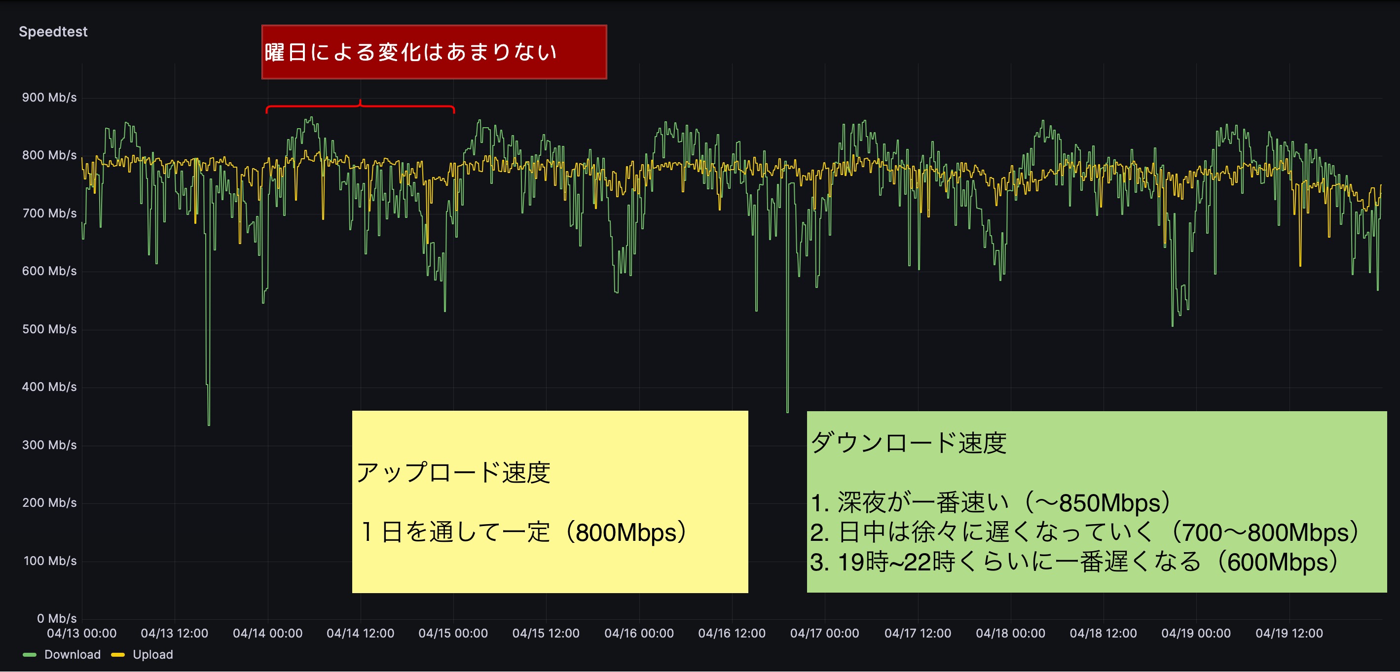Click the 04/13 12:00 time label
1400x672 pixels.
pyautogui.click(x=175, y=634)
